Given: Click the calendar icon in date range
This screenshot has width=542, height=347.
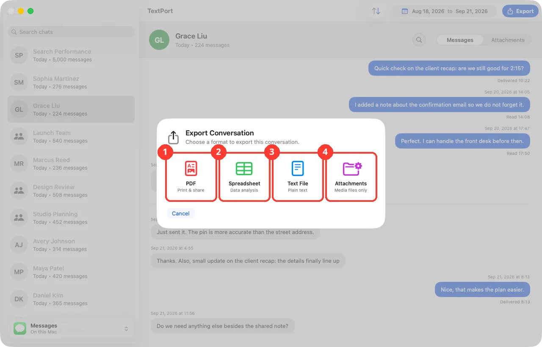Looking at the screenshot, I should 405,11.
